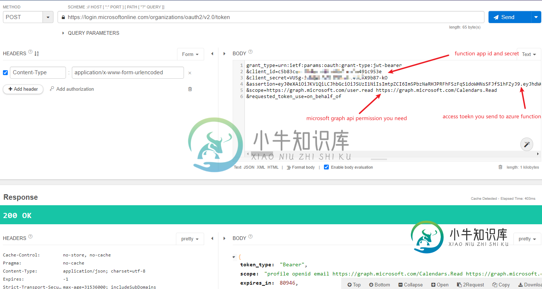Click Bottom in response toolbar
This screenshot has height=289, width=542.
pos(379,285)
